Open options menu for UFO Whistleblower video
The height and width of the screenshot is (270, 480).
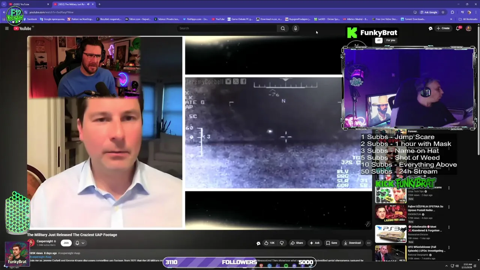pos(449,247)
